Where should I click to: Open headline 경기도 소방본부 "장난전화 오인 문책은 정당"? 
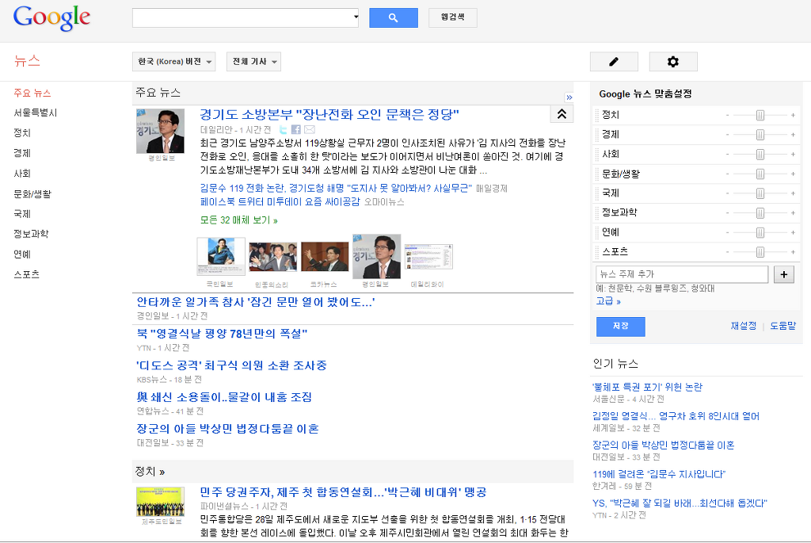(x=329, y=114)
